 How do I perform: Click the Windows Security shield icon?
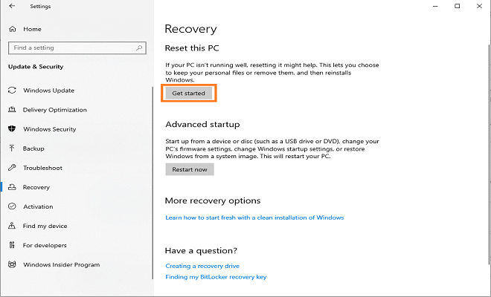[x=12, y=129]
